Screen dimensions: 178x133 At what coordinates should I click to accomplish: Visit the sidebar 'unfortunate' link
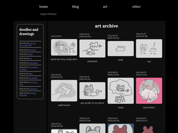coord(33,63)
